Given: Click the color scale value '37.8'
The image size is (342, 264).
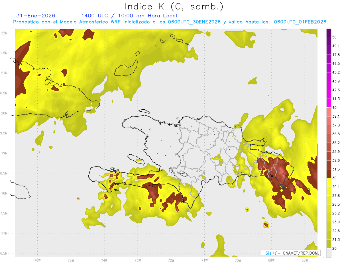Looking at the screenshot, I should (x=336, y=125).
